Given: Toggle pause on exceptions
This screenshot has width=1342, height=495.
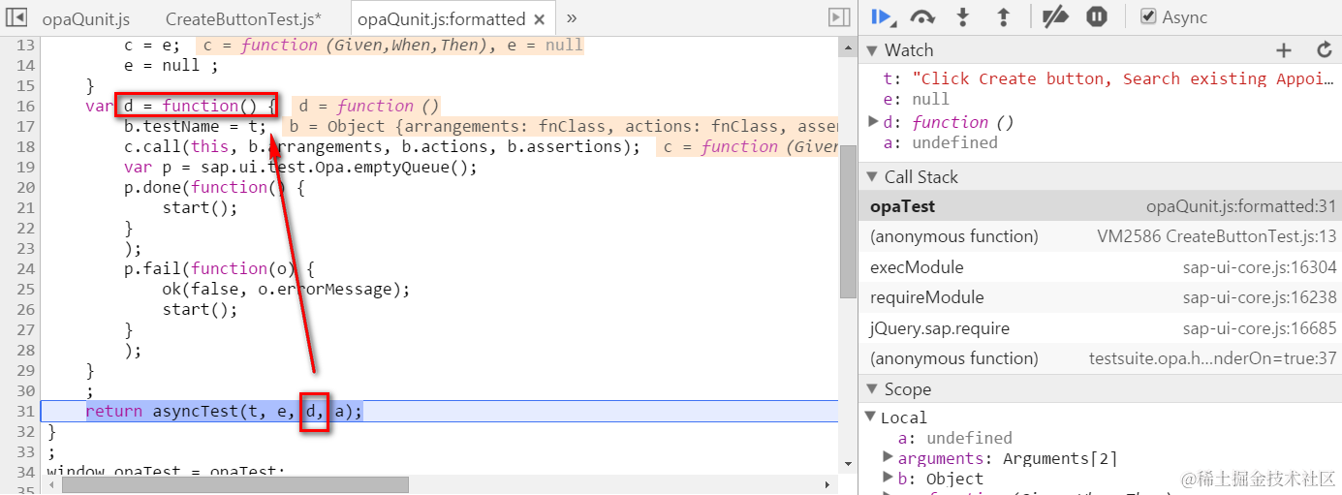Looking at the screenshot, I should click(1096, 16).
